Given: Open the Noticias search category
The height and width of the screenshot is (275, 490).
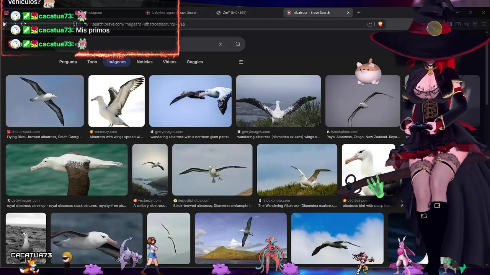Looking at the screenshot, I should coord(145,62).
